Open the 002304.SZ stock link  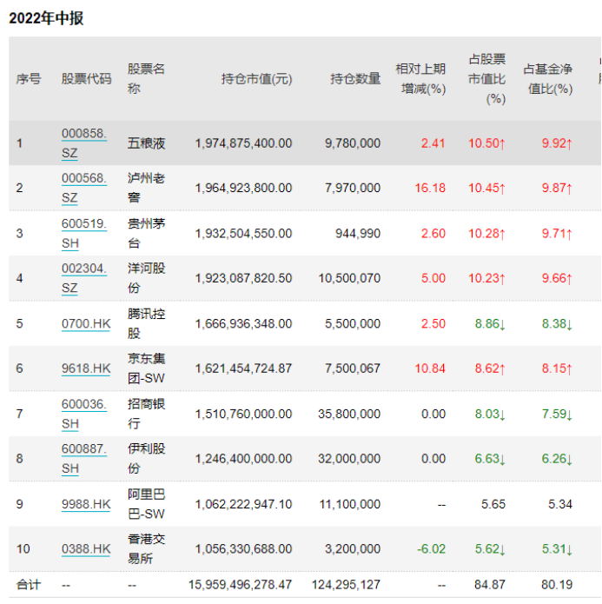click(x=83, y=278)
